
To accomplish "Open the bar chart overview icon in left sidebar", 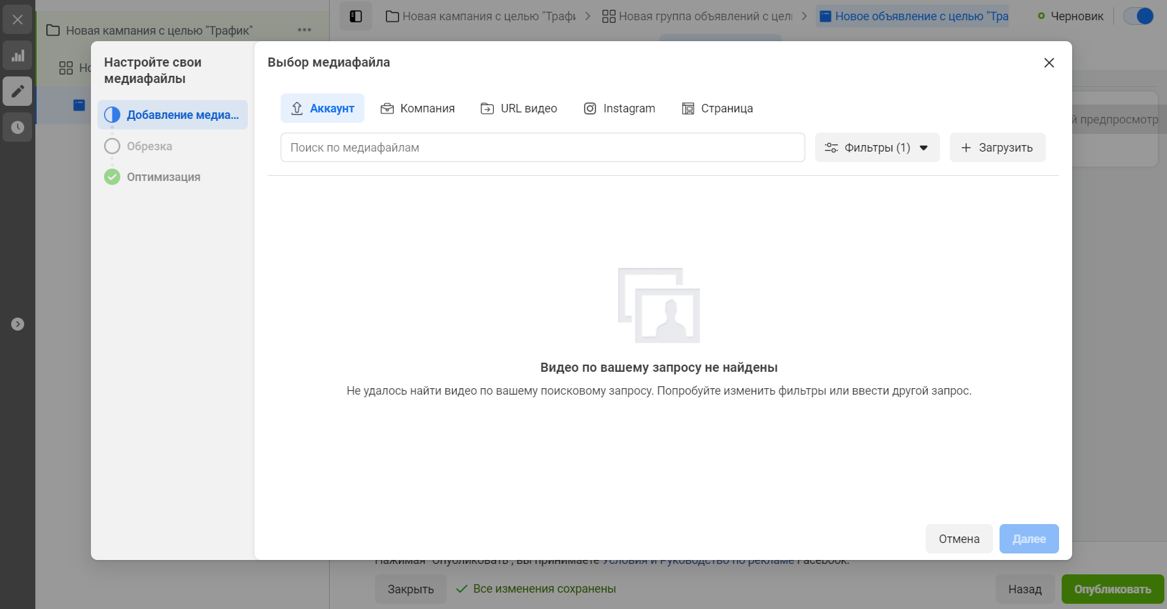I will [x=18, y=56].
